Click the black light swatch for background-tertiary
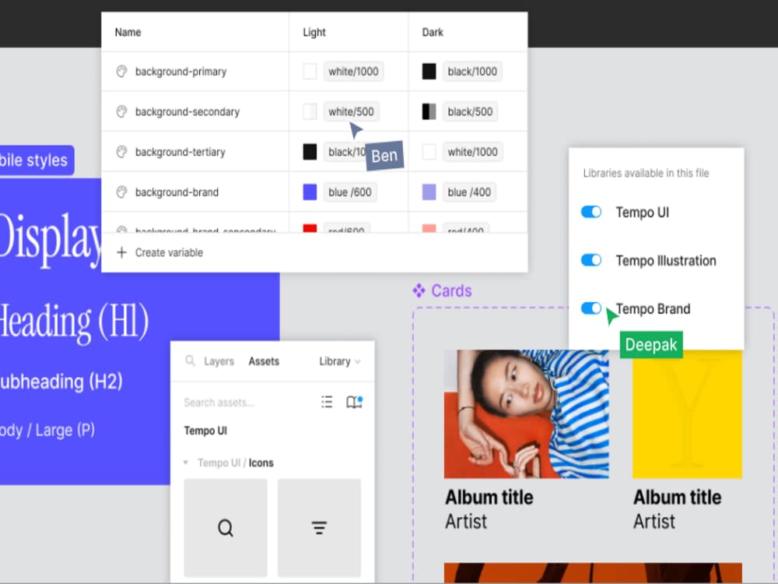 coord(310,152)
